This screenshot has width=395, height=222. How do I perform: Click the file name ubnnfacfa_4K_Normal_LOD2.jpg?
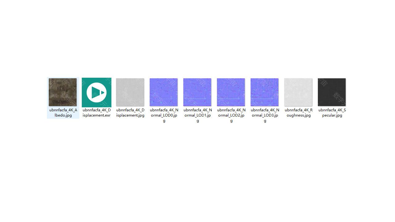[x=231, y=115]
